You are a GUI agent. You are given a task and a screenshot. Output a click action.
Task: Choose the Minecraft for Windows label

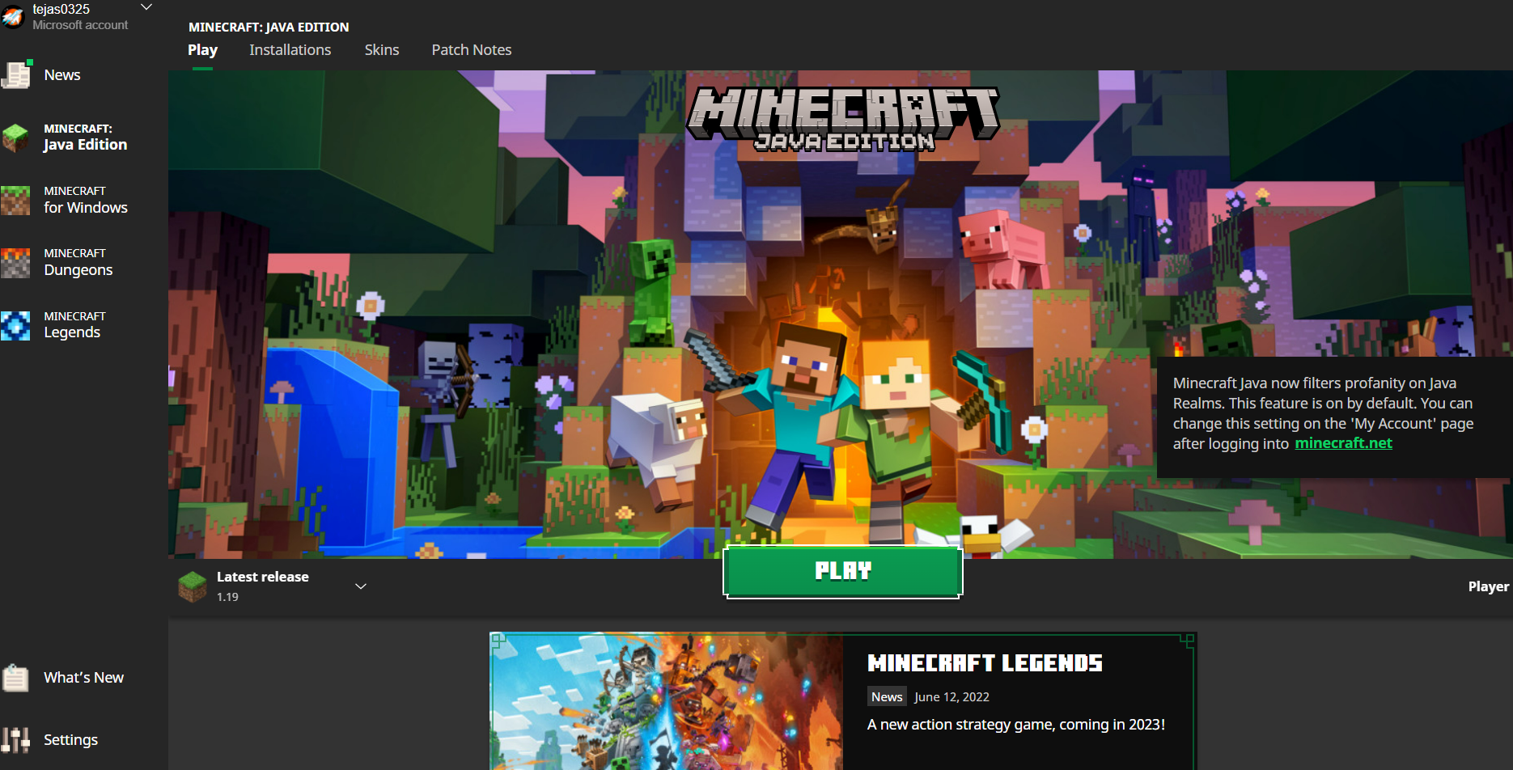86,200
